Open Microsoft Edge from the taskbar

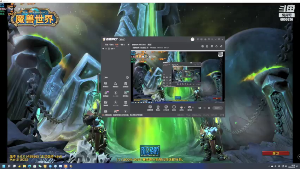30,166
